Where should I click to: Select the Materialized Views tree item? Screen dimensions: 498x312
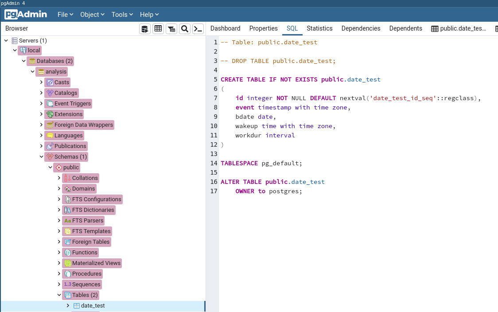96,263
